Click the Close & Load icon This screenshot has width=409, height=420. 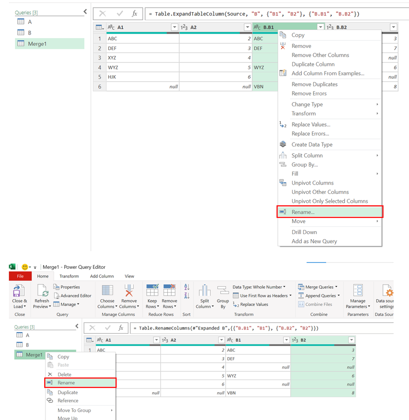[x=19, y=291]
